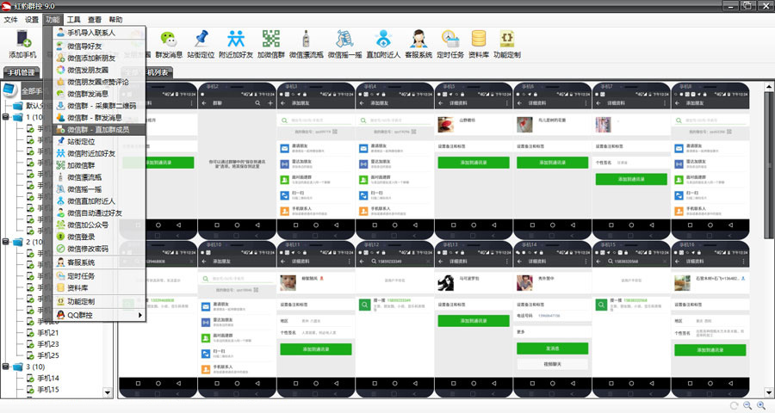Viewport: 775px width, 413px height.
Task: Click the phone grid scroll up arrow
Action: [769, 86]
